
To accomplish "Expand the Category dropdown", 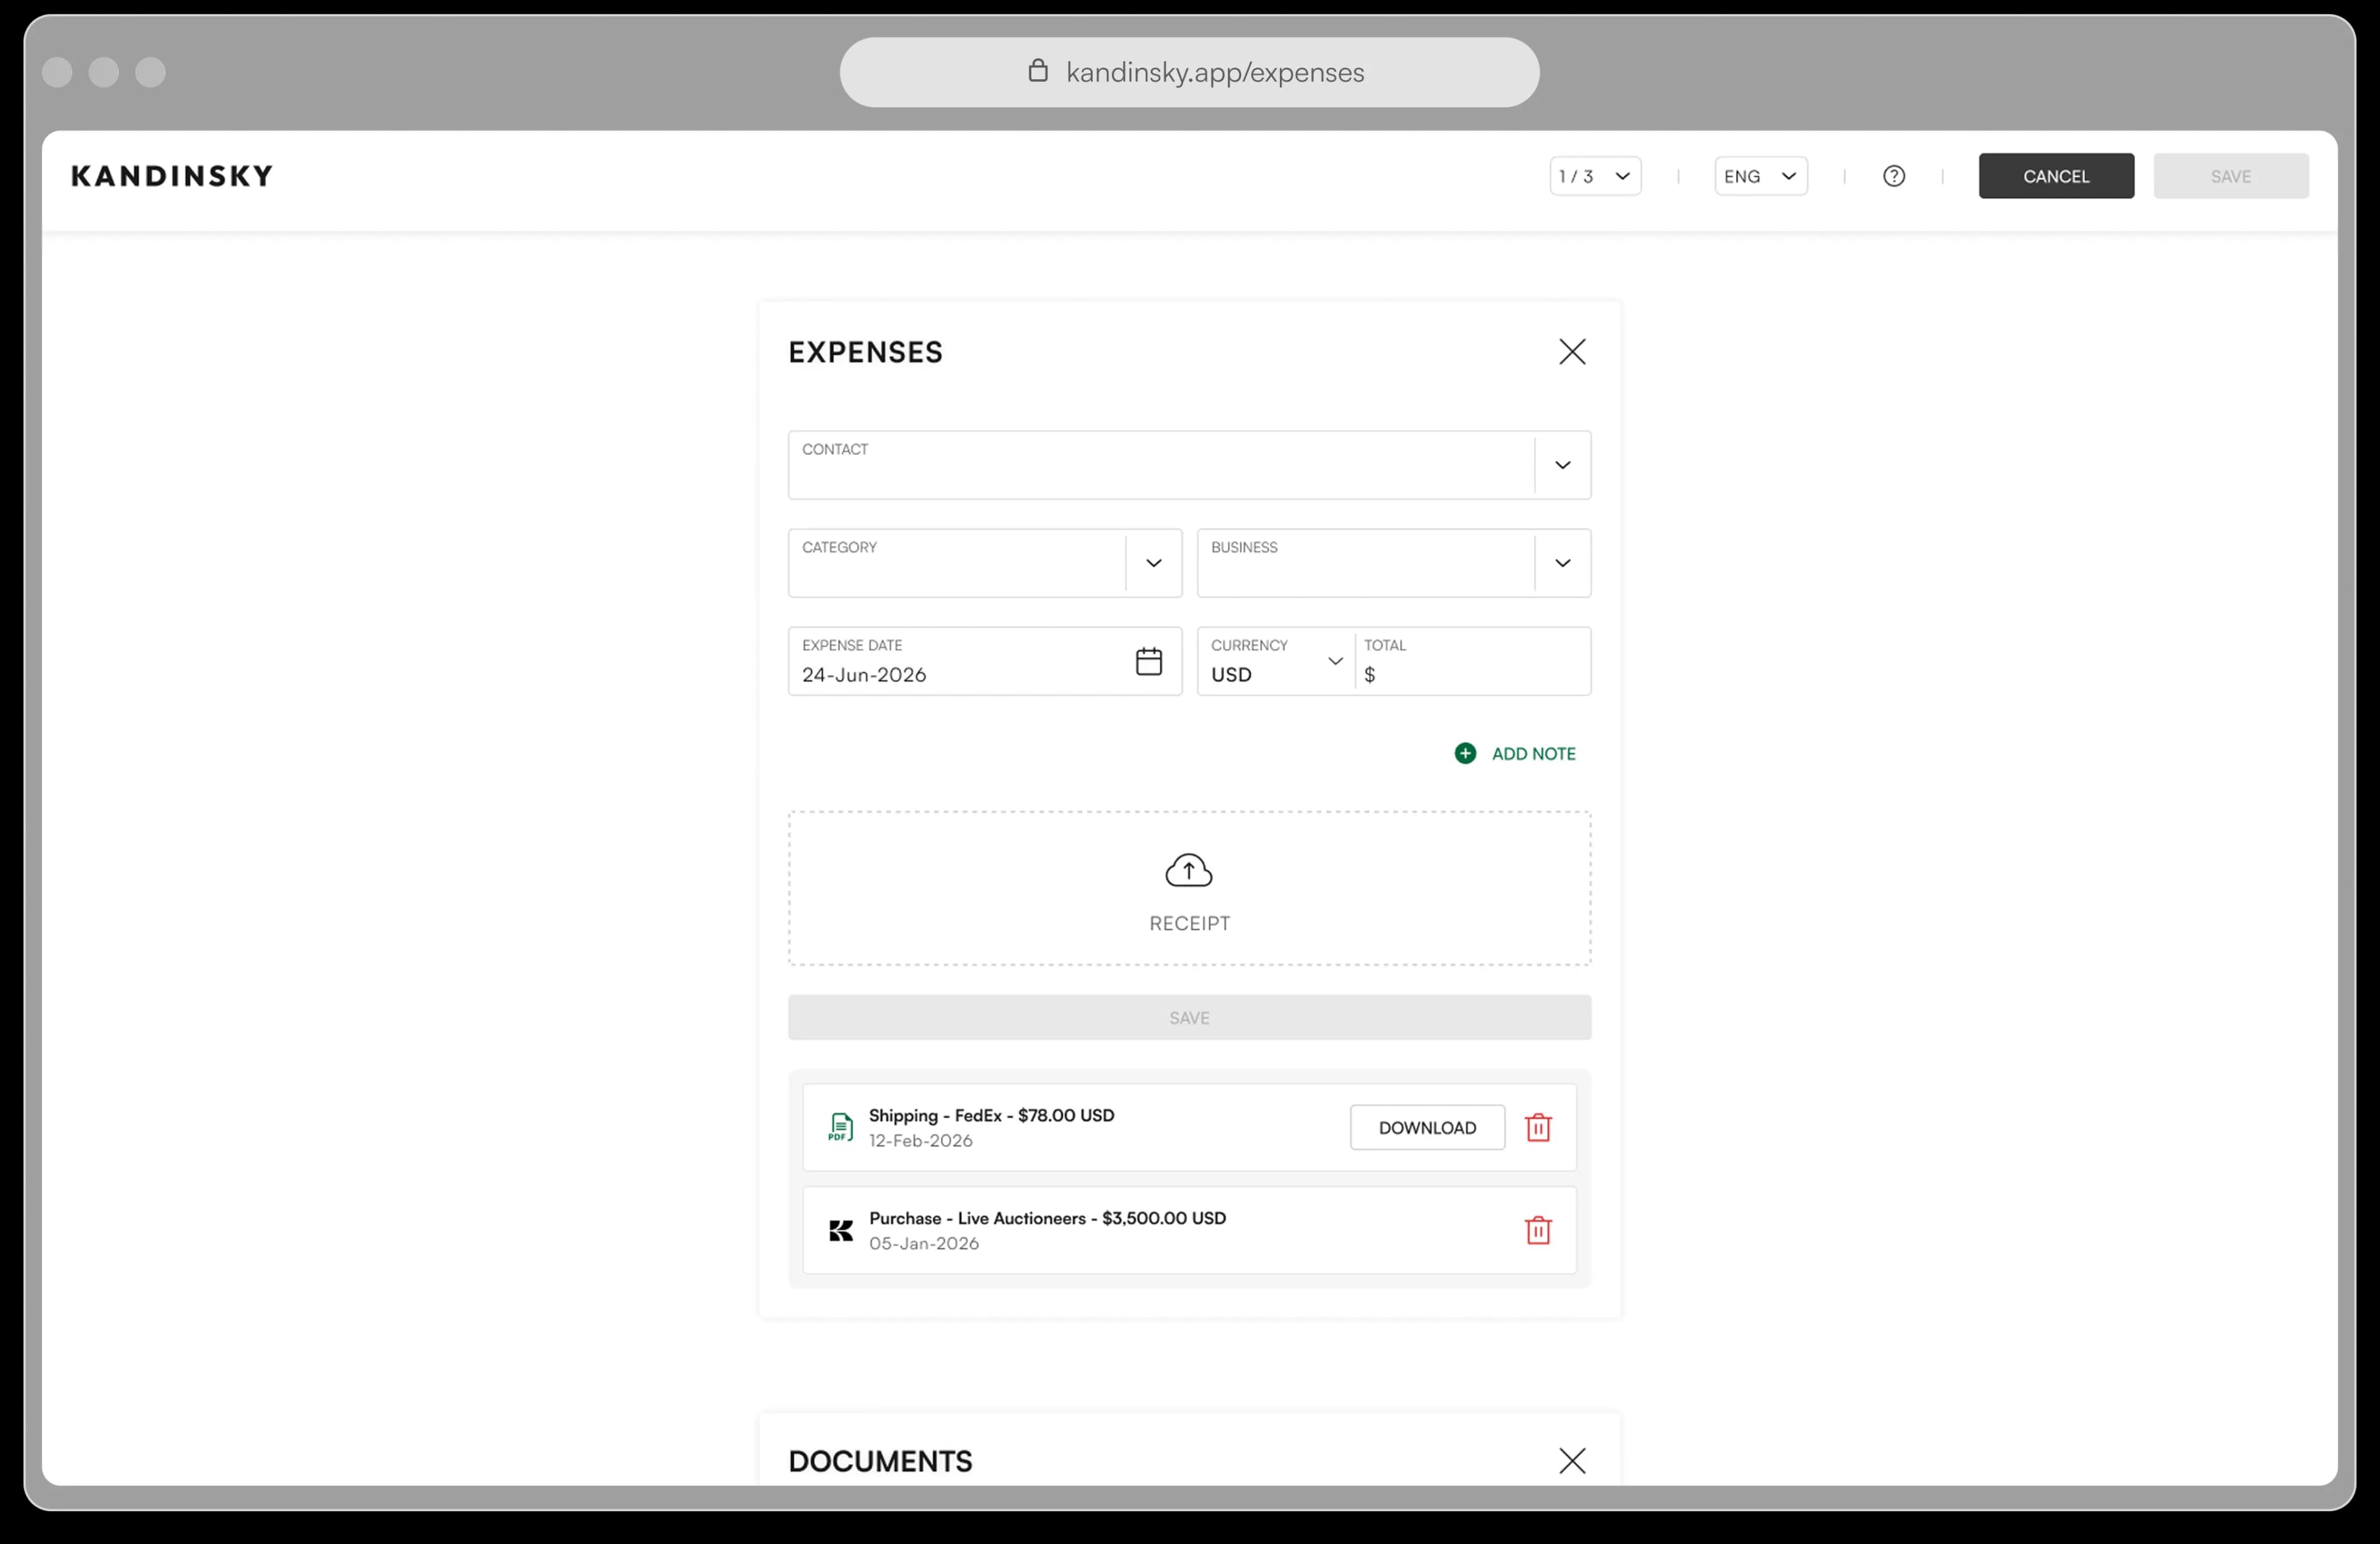I will click(1153, 563).
